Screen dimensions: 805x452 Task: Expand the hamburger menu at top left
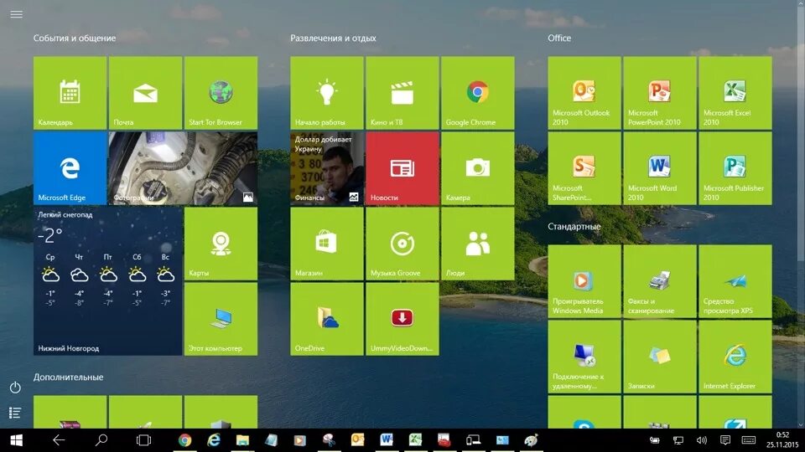[17, 14]
